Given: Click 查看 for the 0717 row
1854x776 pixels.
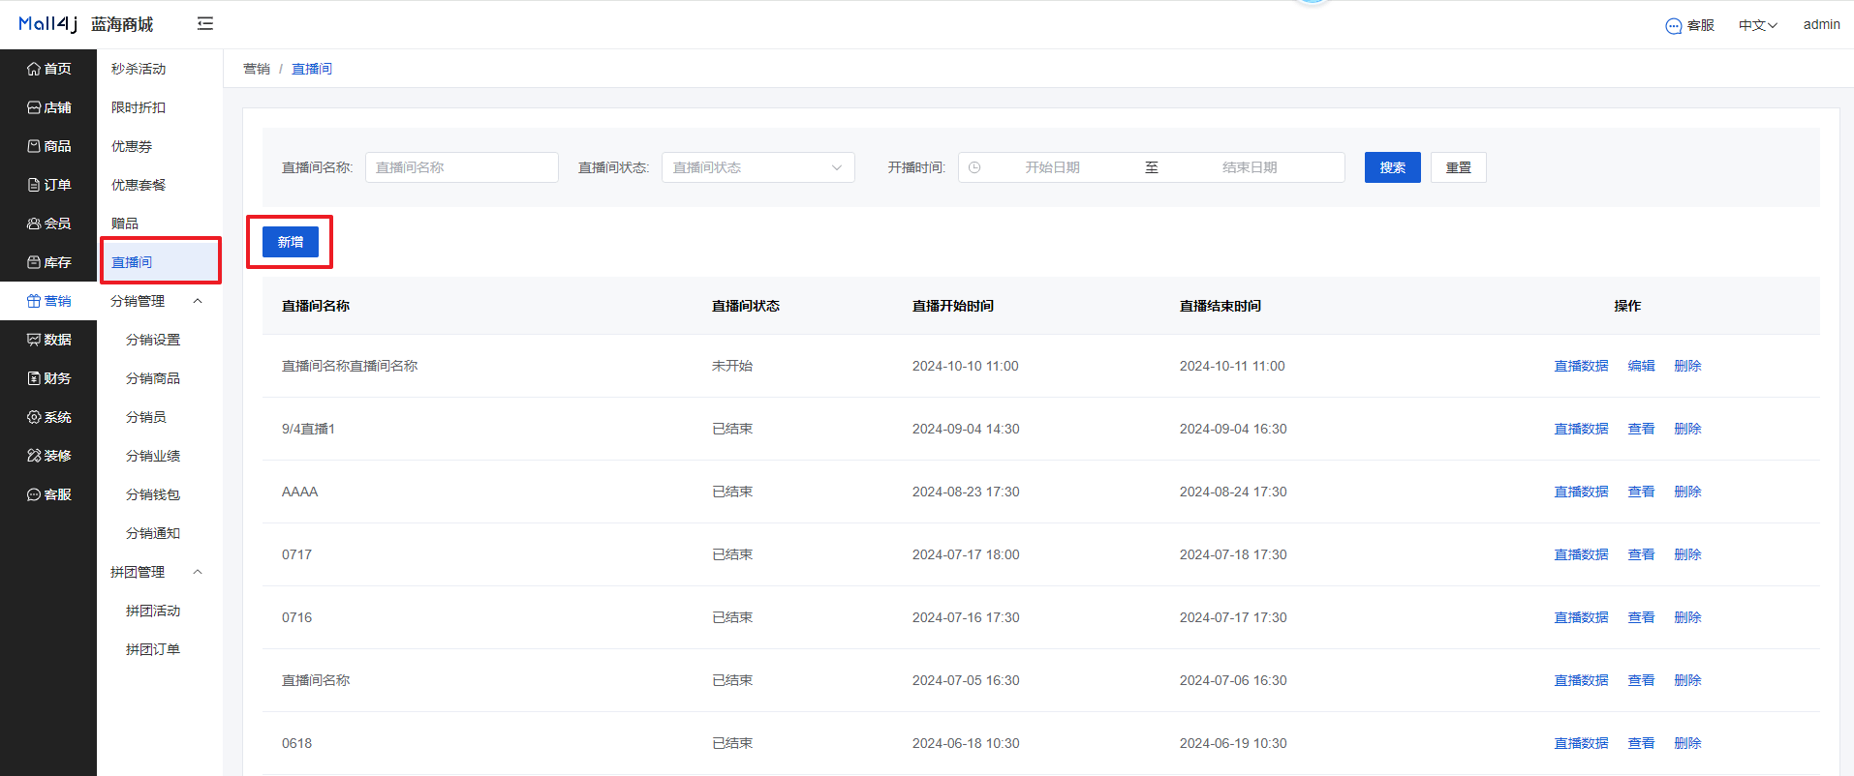Looking at the screenshot, I should [1641, 554].
